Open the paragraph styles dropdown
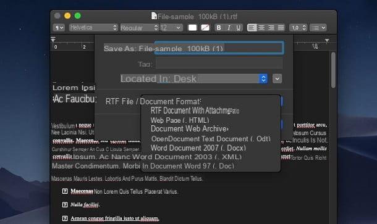Screen dimensions: 377x224 click(x=59, y=28)
